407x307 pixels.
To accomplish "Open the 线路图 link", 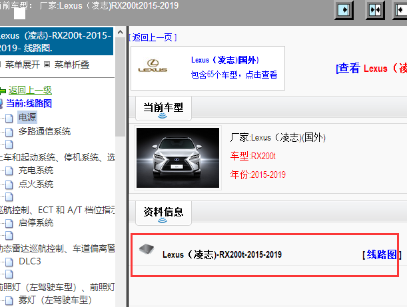I will pyautogui.click(x=382, y=254).
